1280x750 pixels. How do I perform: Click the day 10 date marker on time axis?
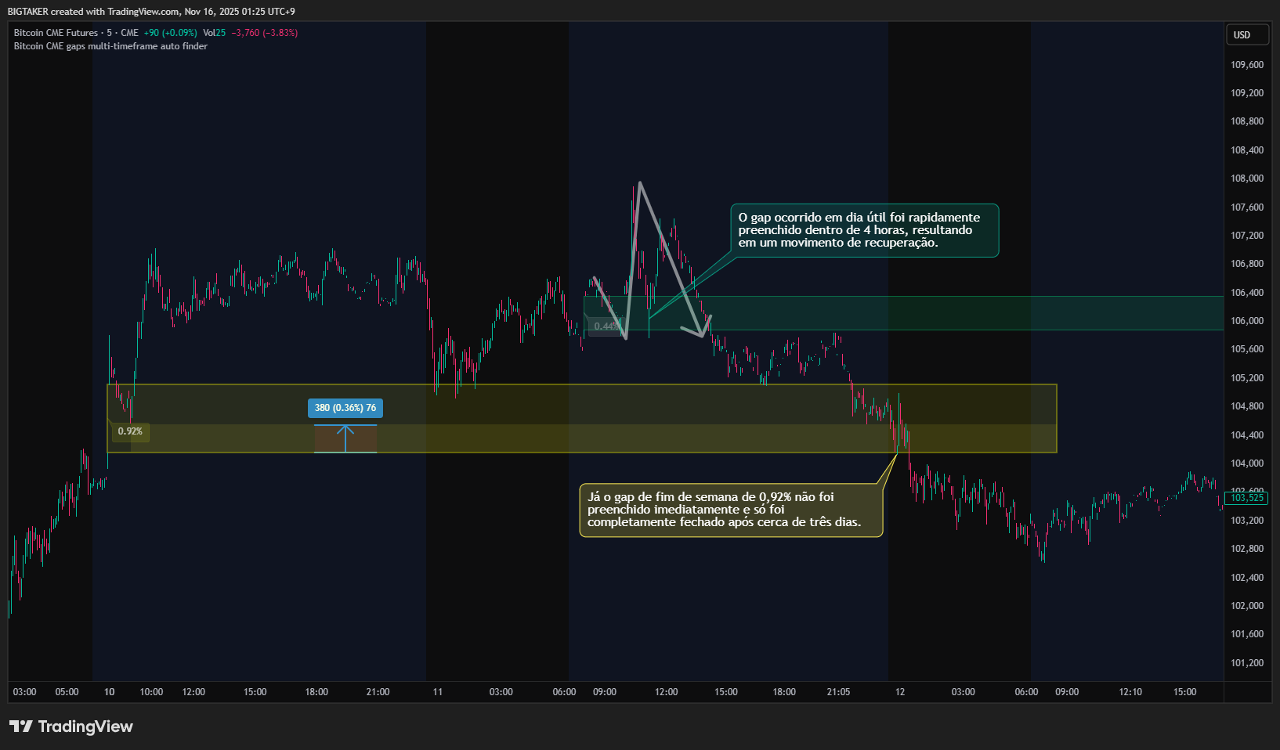[x=109, y=692]
